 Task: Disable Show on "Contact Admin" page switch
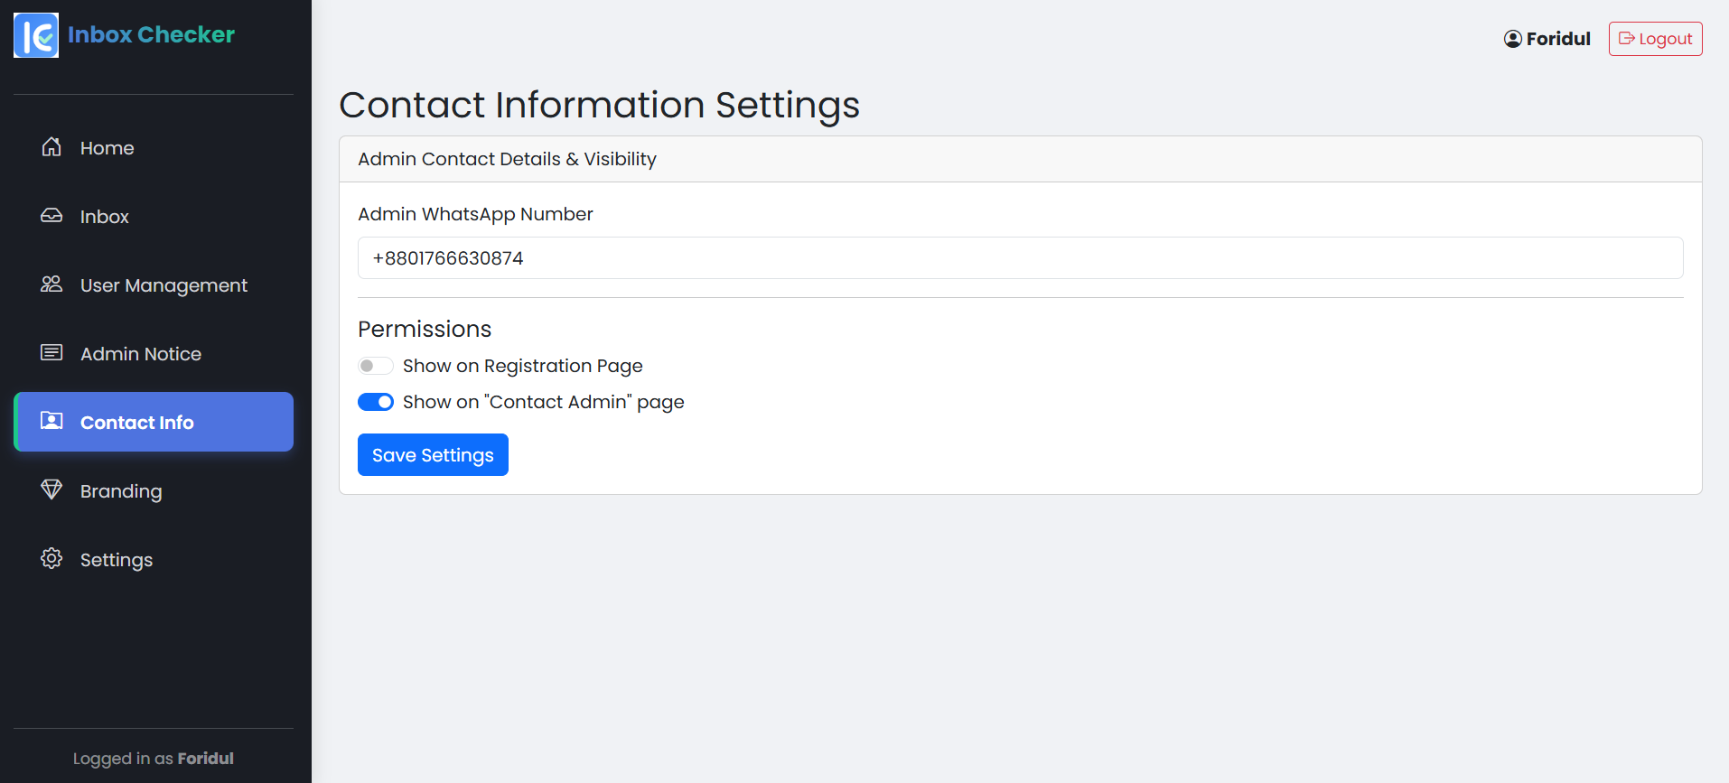(376, 402)
